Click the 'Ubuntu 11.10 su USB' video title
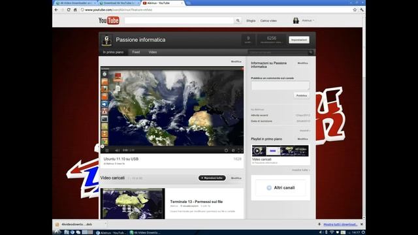 point(121,159)
